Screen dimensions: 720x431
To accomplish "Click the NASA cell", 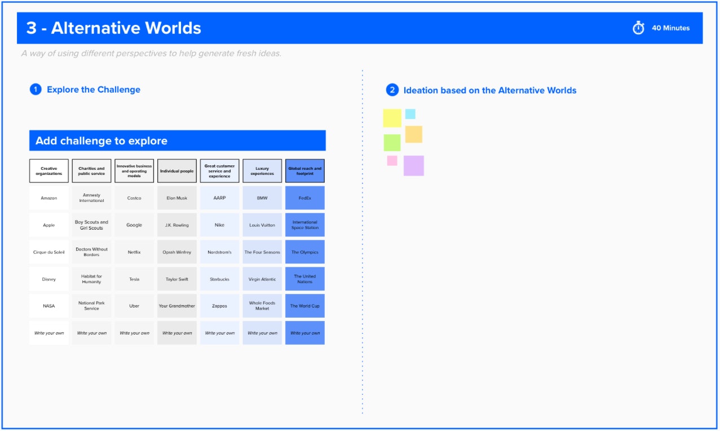I will click(x=49, y=306).
